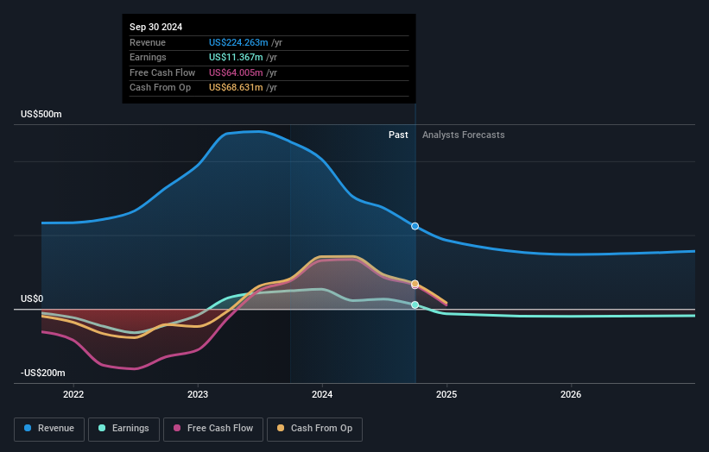Click the Past label
Viewport: 709px width, 452px height.
click(398, 135)
